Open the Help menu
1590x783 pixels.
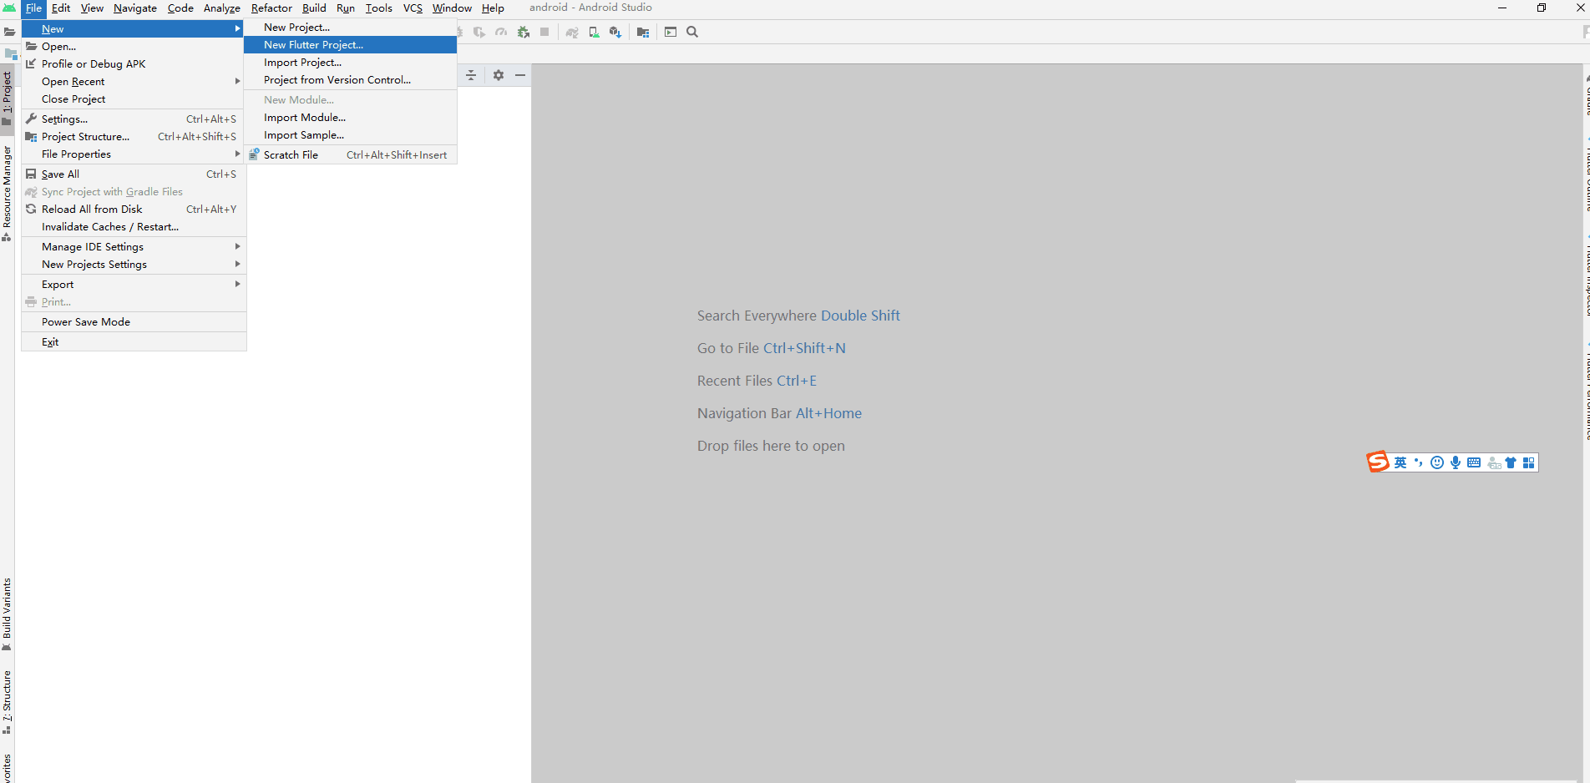tap(493, 8)
